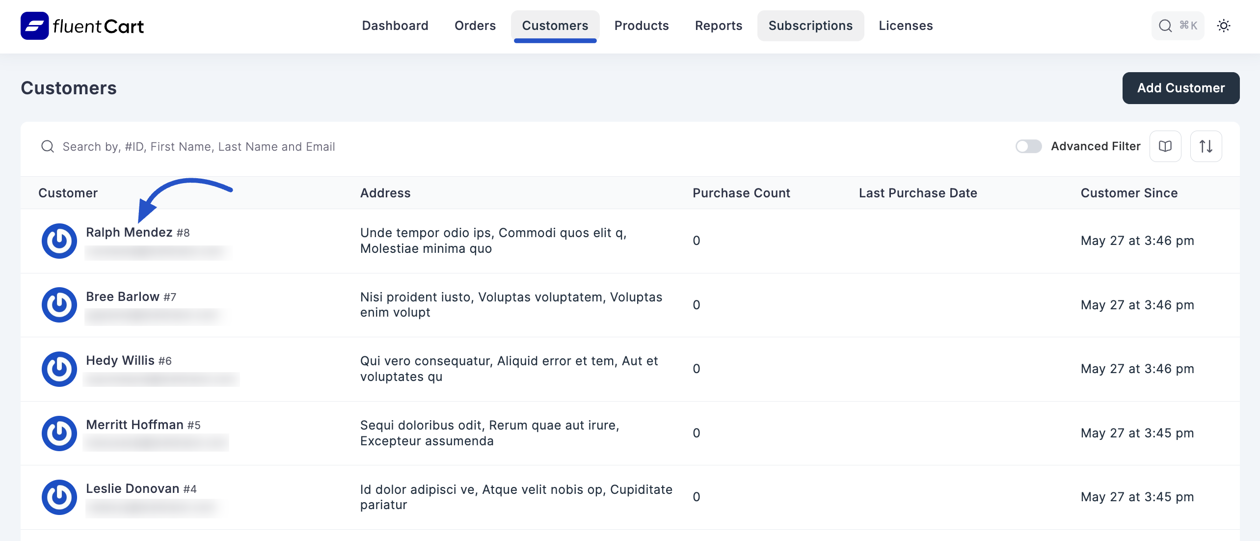Select Leslie Donovan's avatar icon

tap(59, 497)
